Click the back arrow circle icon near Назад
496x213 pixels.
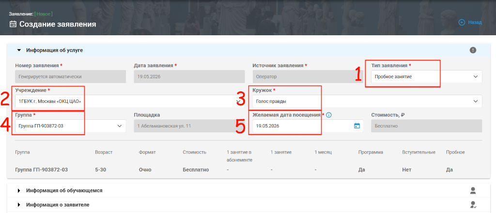pos(462,22)
